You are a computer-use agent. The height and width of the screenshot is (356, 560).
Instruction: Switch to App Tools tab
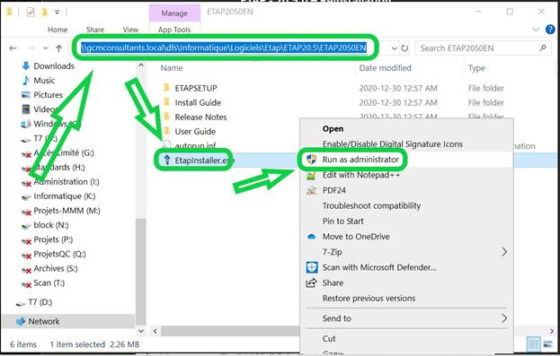(x=174, y=30)
